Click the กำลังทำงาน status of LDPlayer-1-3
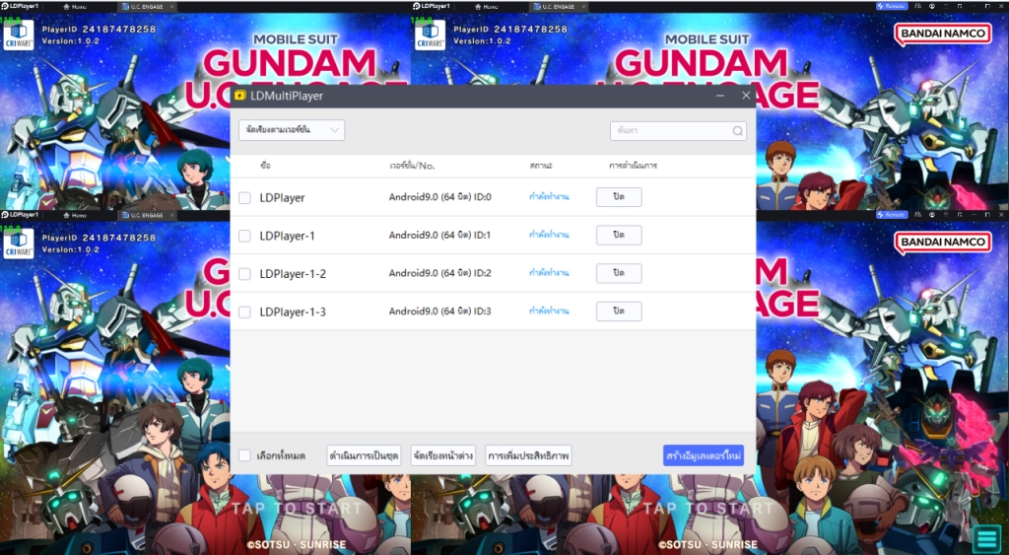1009x555 pixels. point(549,311)
